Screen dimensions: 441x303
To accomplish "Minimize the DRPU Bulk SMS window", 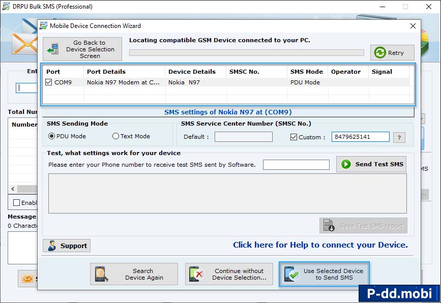I will 383,7.
